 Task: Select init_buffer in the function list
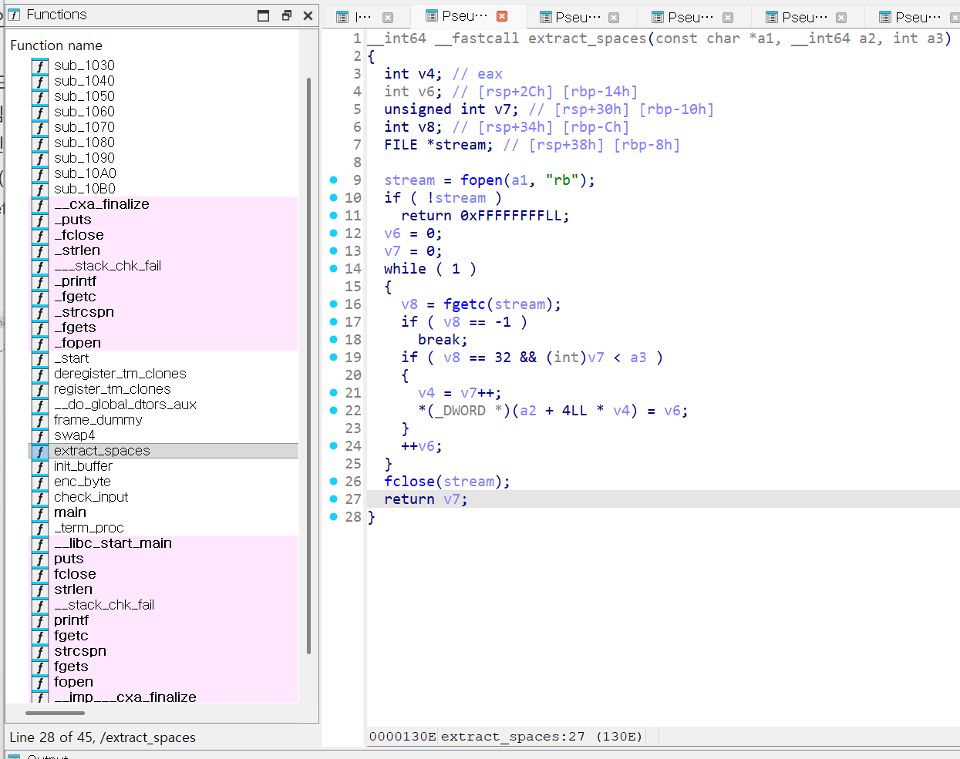pos(83,466)
